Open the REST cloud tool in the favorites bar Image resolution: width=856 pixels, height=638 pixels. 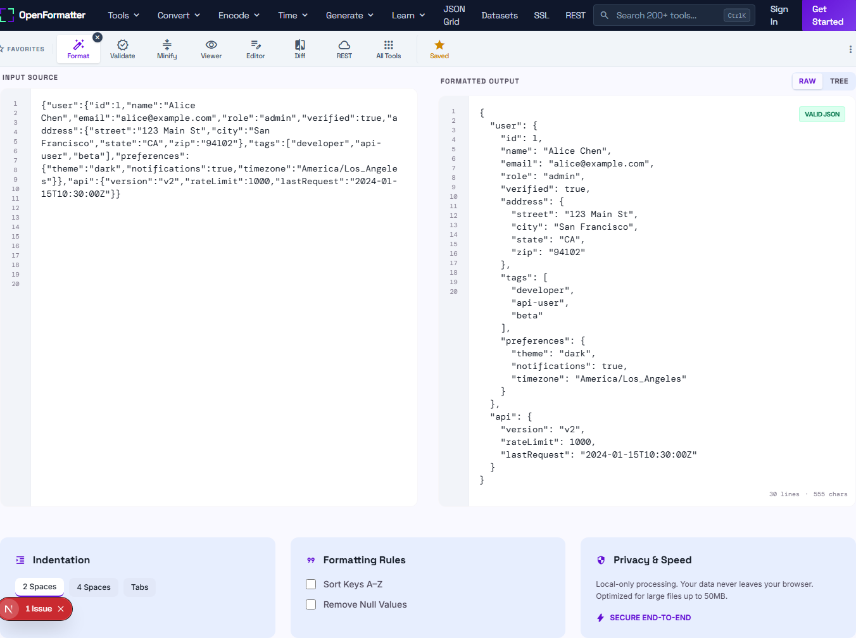pos(344,49)
